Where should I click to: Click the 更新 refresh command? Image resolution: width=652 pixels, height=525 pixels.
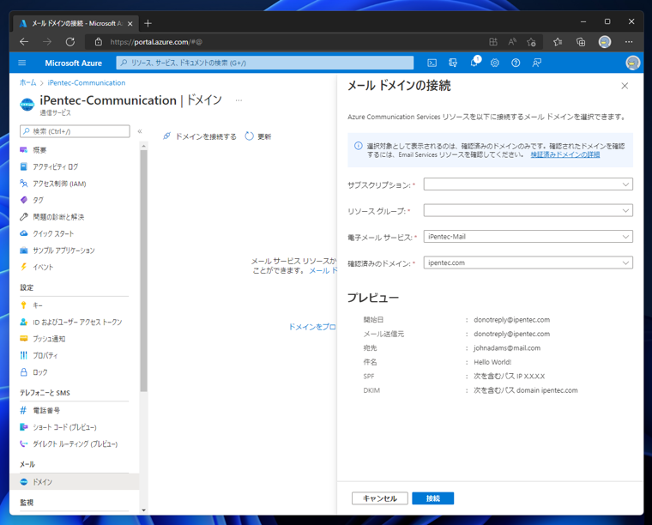point(258,136)
